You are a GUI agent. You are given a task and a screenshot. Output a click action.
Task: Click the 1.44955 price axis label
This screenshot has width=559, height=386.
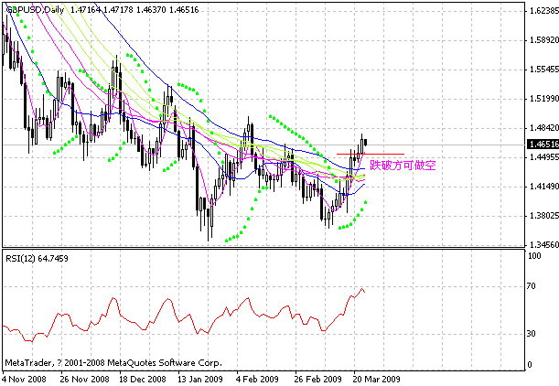544,156
